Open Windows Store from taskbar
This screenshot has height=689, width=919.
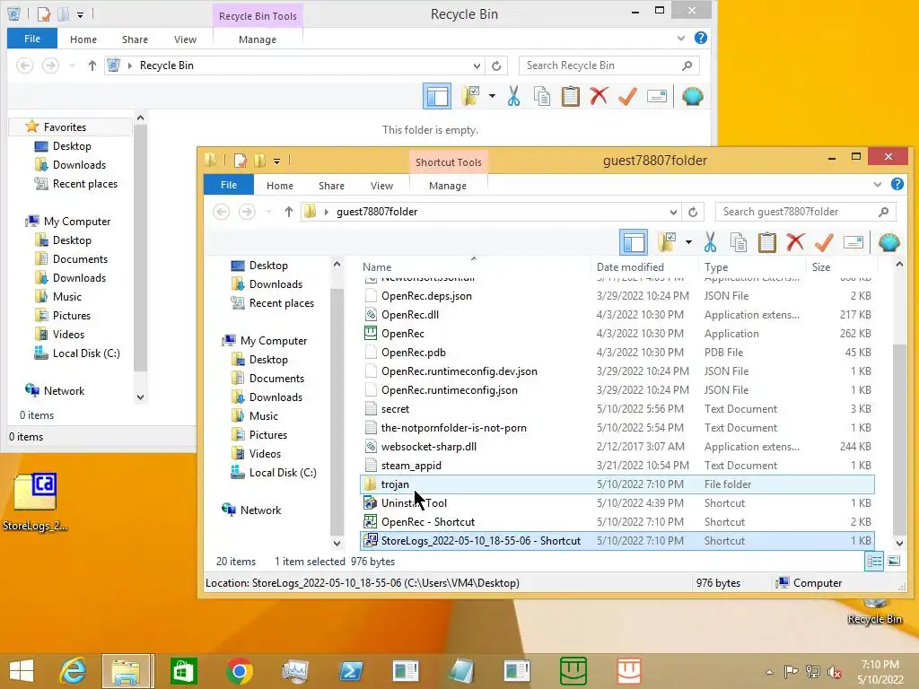(x=183, y=671)
